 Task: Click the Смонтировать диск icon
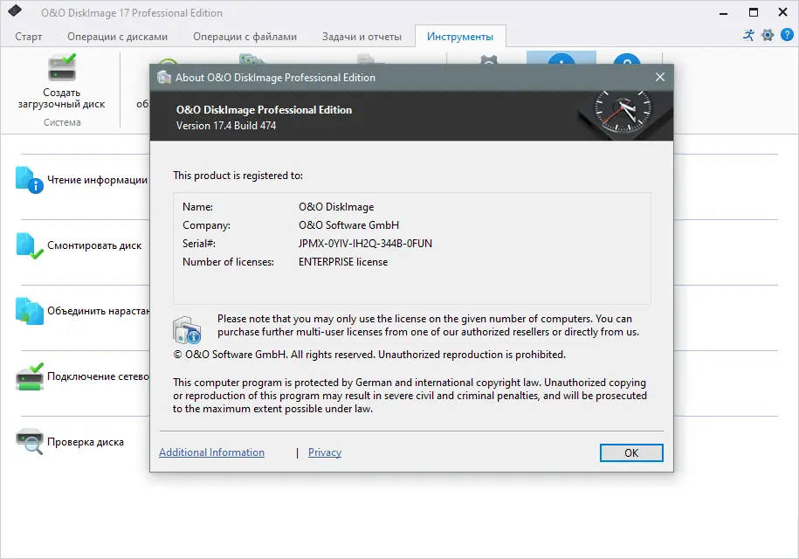click(29, 245)
